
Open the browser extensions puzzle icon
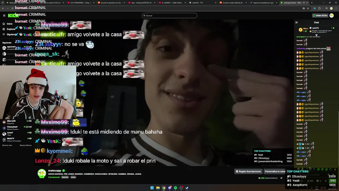point(319,8)
